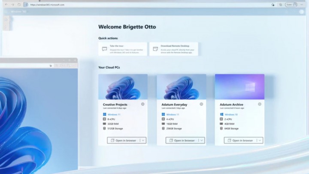This screenshot has width=309, height=174.
Task: Select the Take the tour quick action
Action: pos(123,49)
